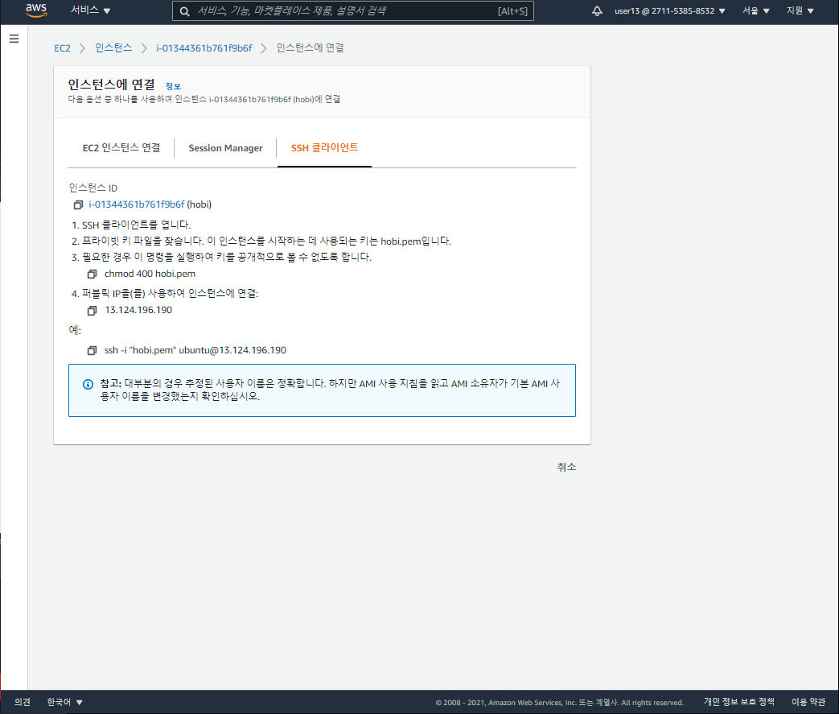The height and width of the screenshot is (714, 839).
Task: Open the notifications bell icon
Action: [x=597, y=10]
